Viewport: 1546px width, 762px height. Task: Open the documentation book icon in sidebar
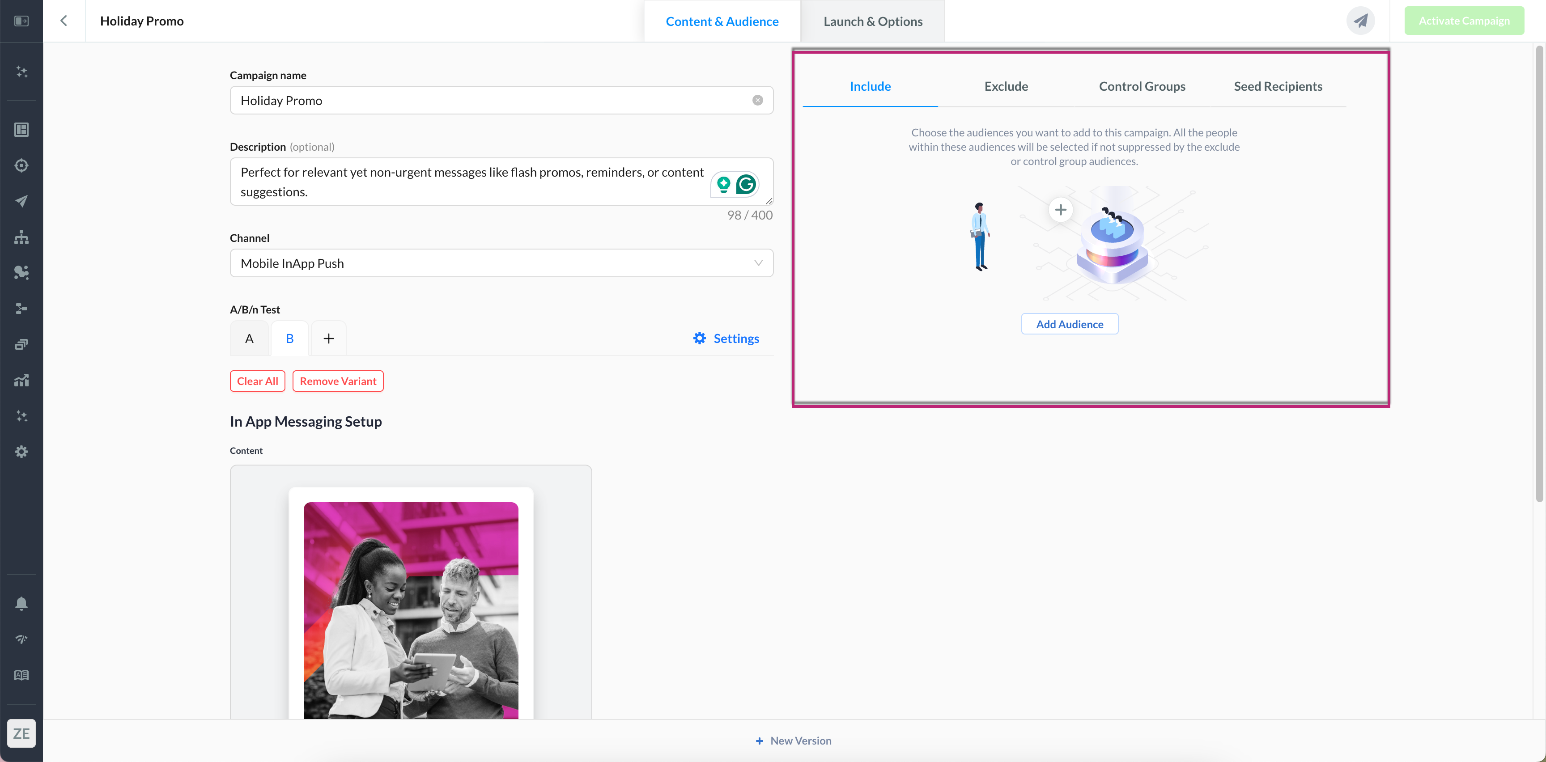click(21, 675)
